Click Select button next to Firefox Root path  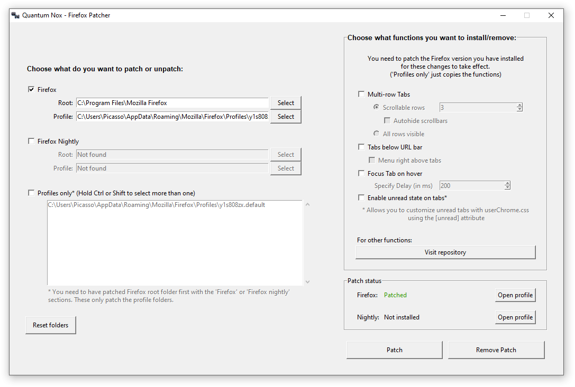[286, 103]
